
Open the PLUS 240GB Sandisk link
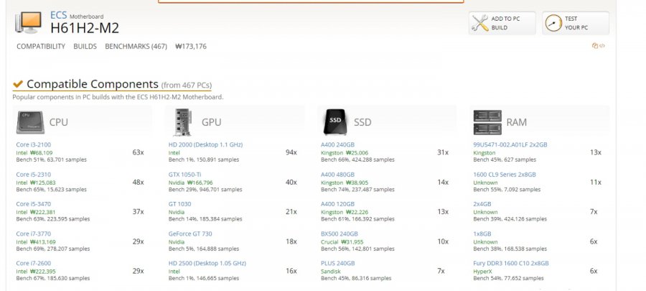point(338,264)
